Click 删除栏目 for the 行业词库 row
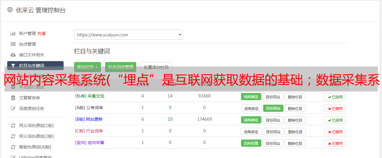Viewport: 382px width, 158px height. coord(295,131)
